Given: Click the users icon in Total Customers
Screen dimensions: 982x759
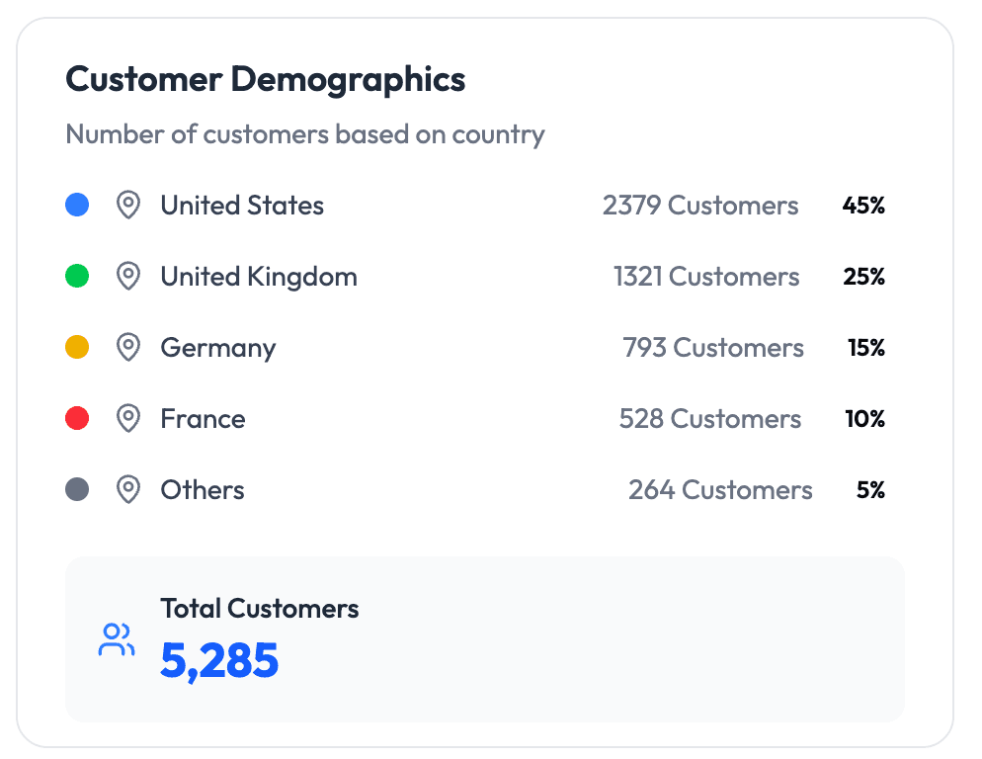Looking at the screenshot, I should [117, 639].
